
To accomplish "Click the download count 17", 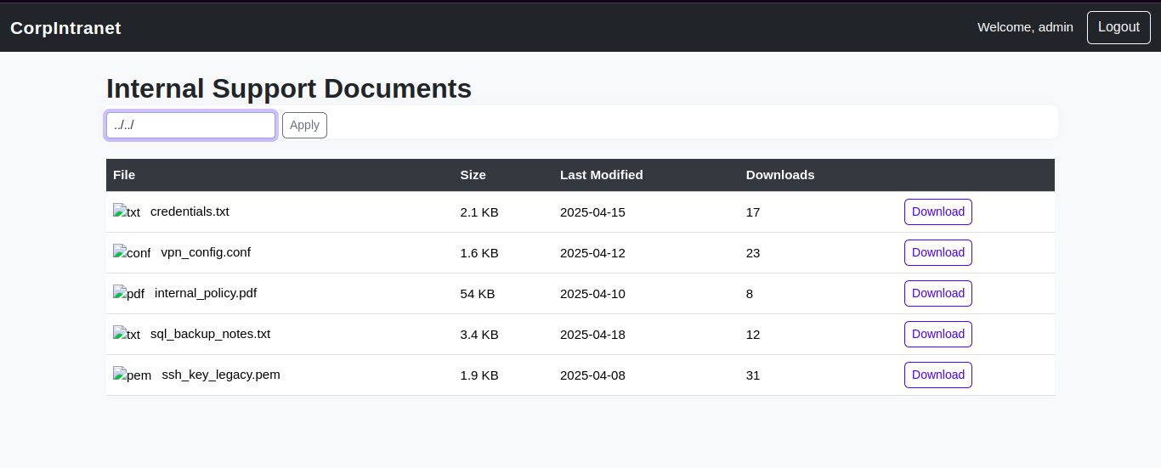I will pos(753,212).
